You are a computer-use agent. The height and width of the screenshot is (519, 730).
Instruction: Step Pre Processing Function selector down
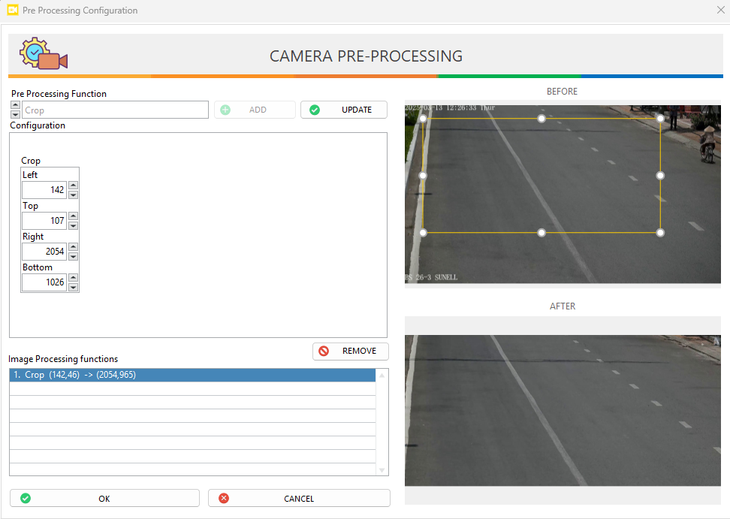pyautogui.click(x=16, y=114)
